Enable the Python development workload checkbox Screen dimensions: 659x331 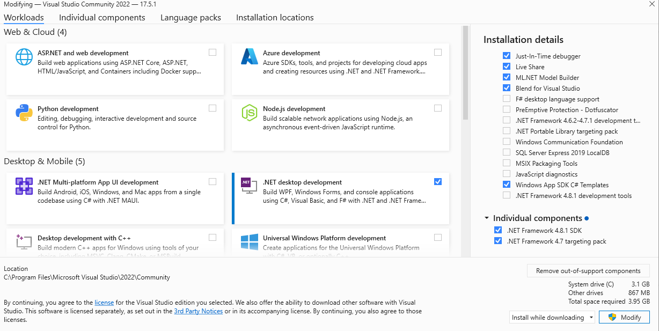tap(213, 108)
